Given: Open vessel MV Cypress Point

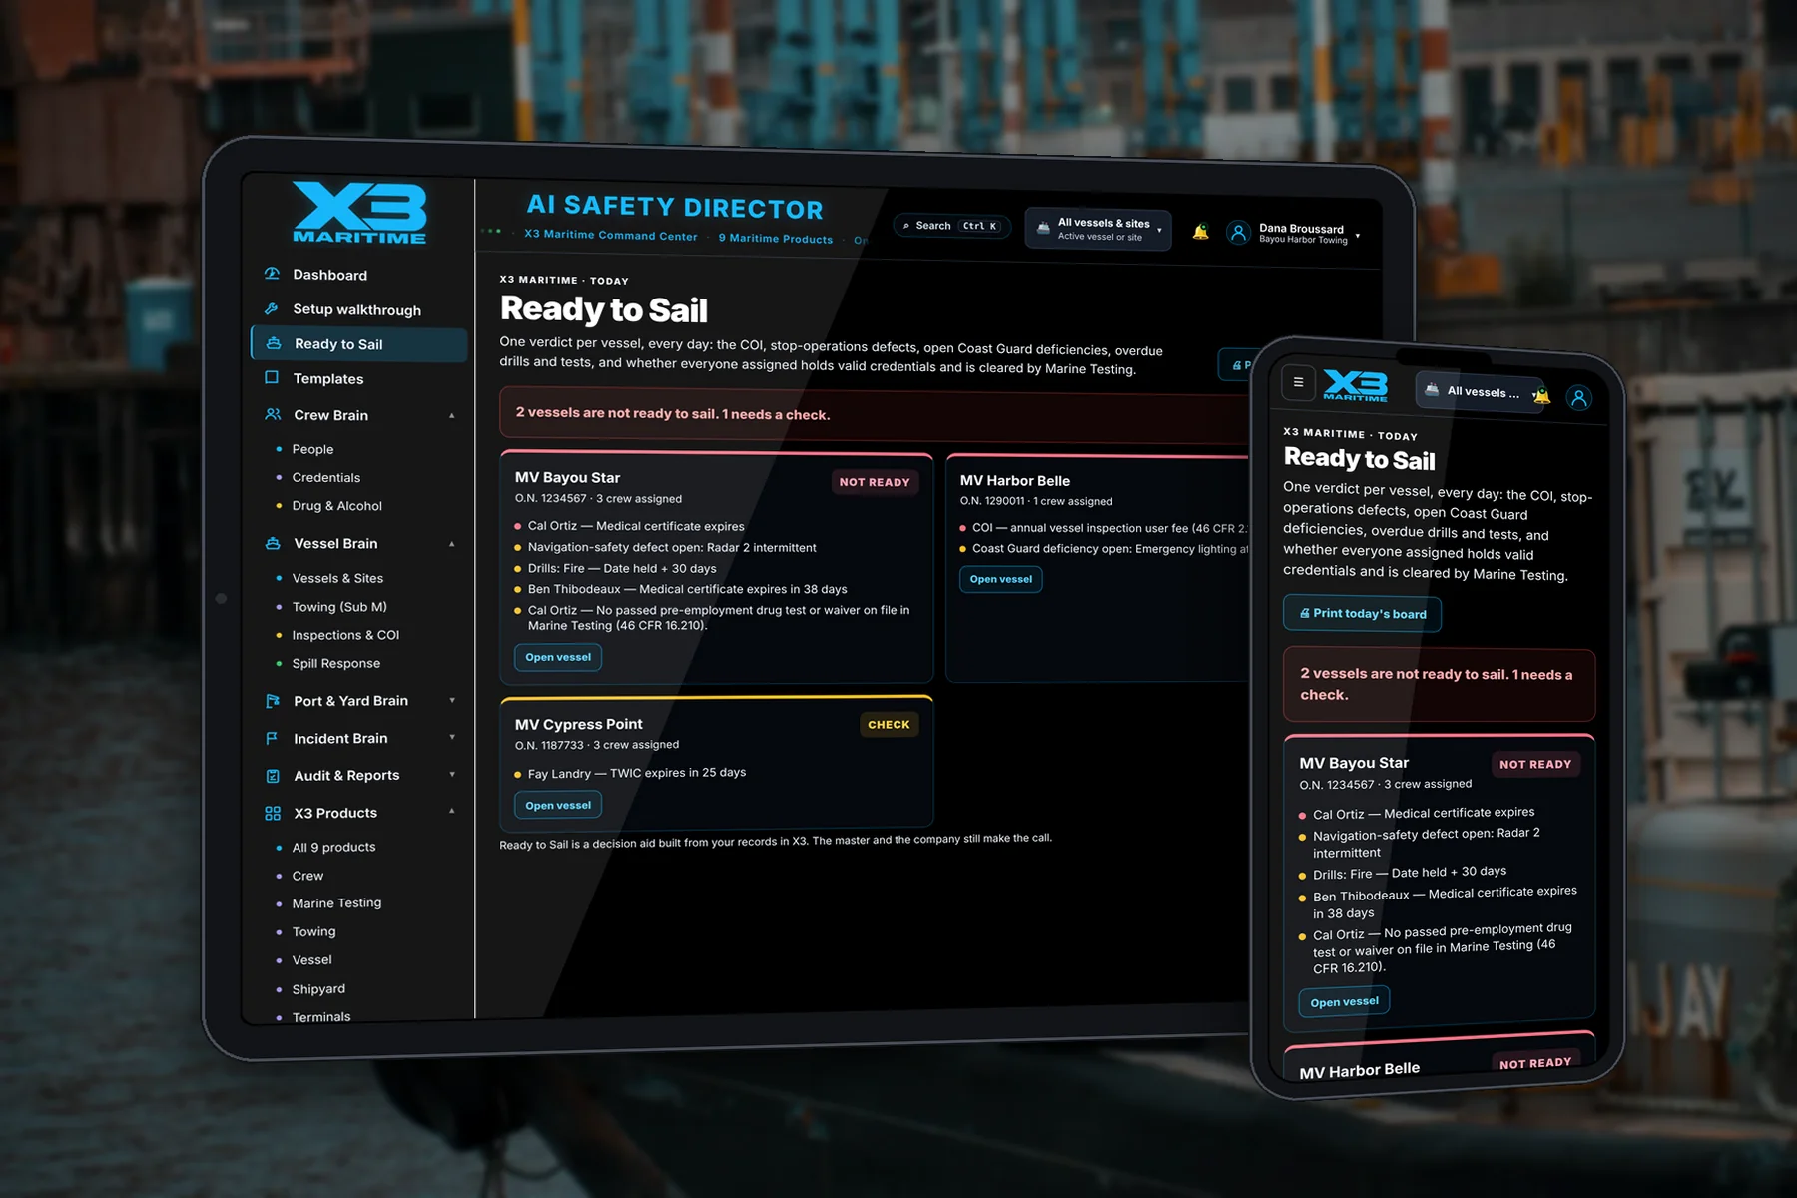Looking at the screenshot, I should 558,805.
